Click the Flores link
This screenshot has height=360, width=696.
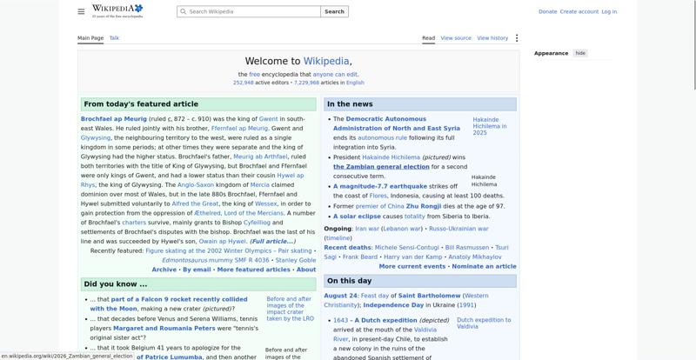[378, 196]
